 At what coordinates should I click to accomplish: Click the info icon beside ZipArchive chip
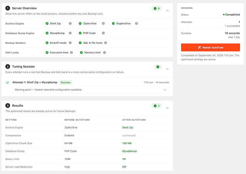pos(103,24)
